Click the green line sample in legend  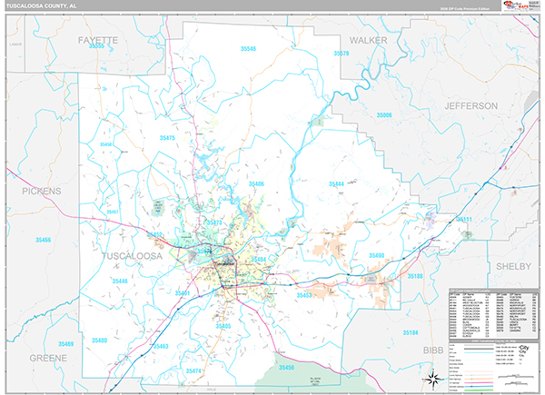coord(481,390)
